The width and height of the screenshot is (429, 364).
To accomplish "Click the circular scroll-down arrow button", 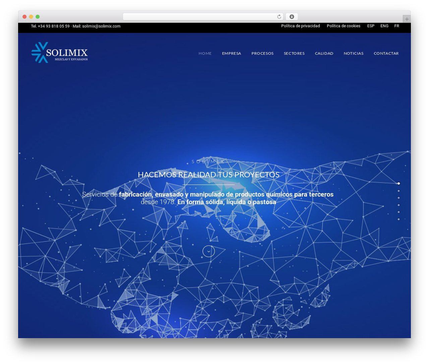I will pos(208,251).
